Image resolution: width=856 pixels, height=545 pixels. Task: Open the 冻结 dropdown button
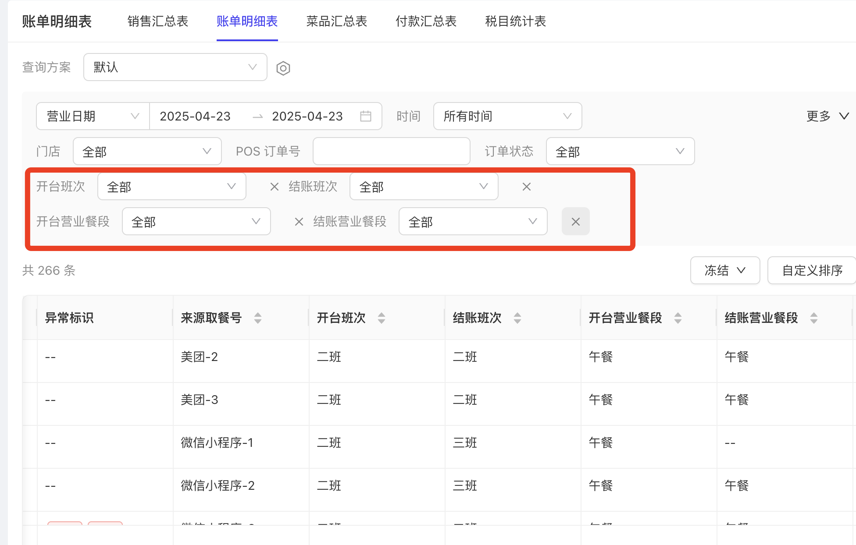[x=725, y=270]
